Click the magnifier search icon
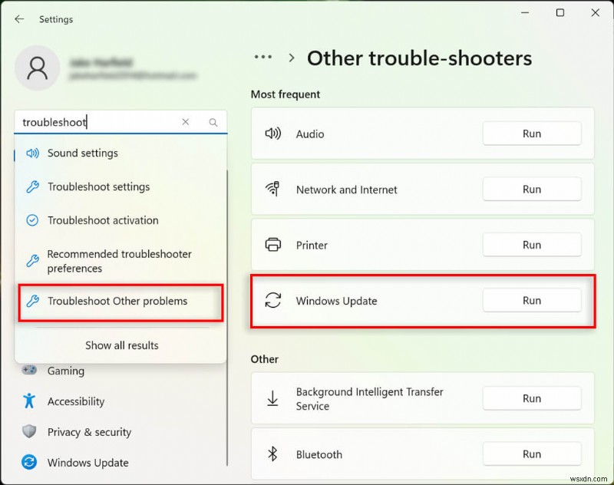The image size is (614, 485). coord(213,123)
